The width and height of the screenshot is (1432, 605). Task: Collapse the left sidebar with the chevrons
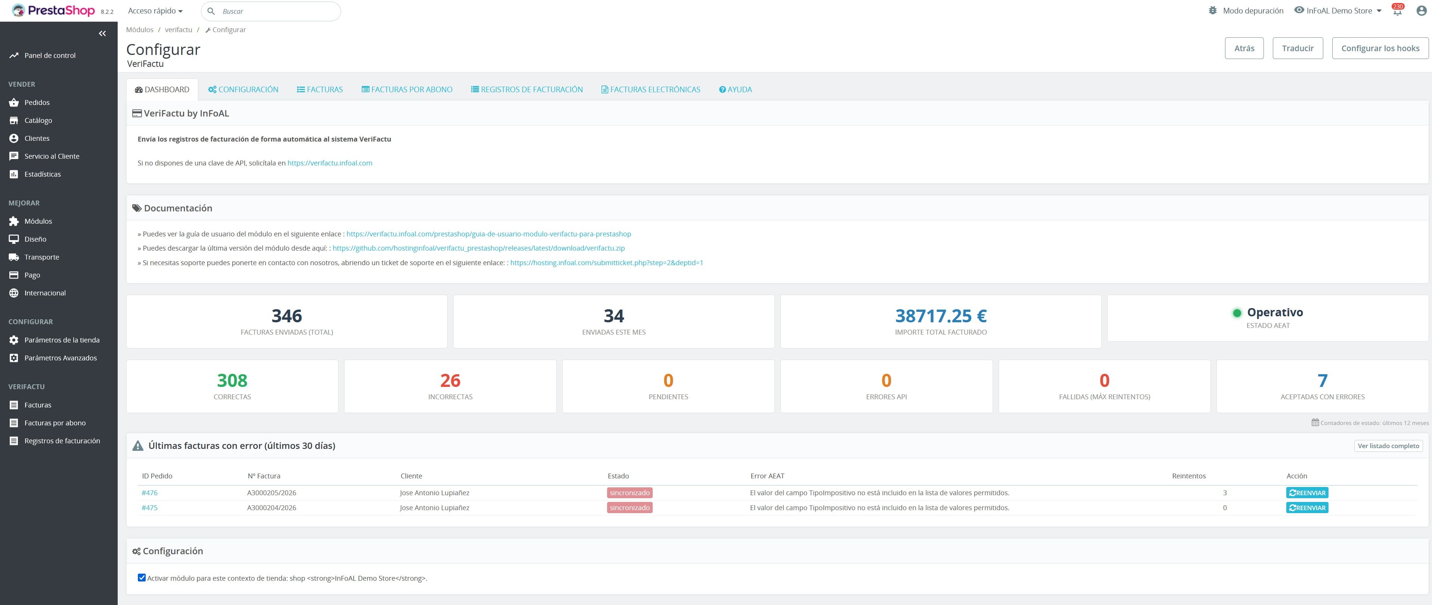pyautogui.click(x=102, y=33)
